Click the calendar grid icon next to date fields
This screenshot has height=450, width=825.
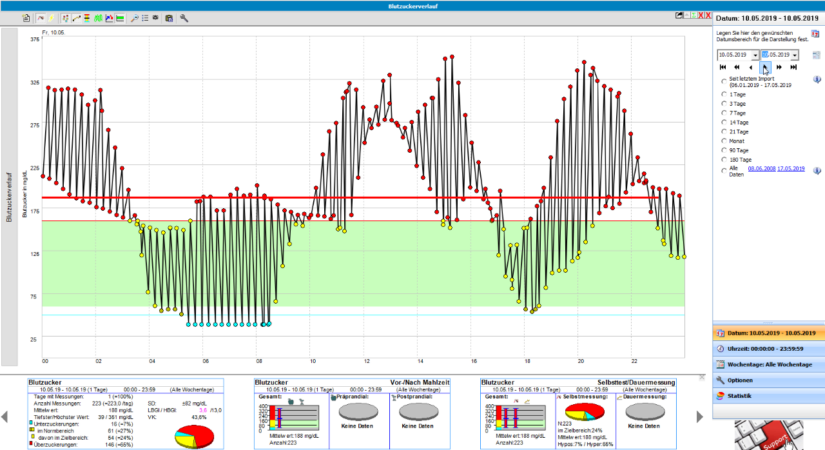[x=817, y=55]
